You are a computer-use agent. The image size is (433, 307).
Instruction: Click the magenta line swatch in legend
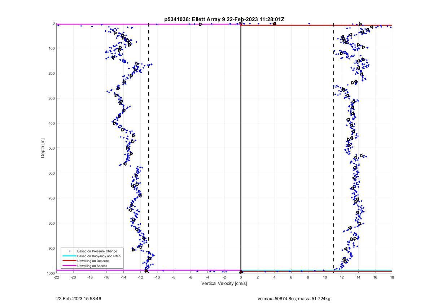pos(69,266)
